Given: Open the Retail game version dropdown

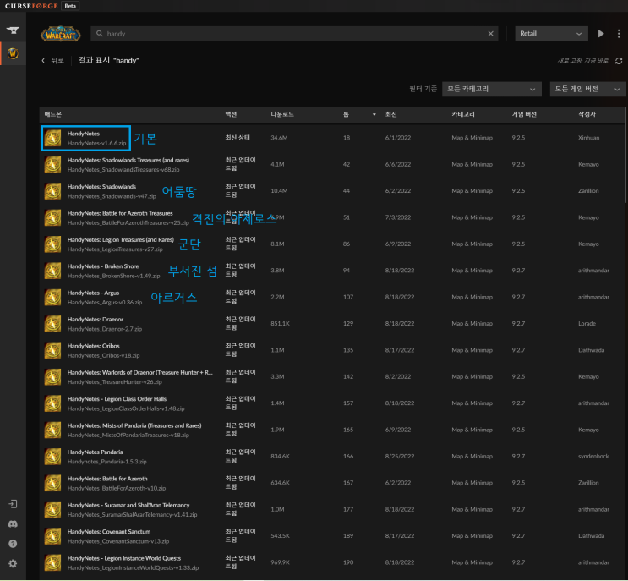Looking at the screenshot, I should click(551, 34).
